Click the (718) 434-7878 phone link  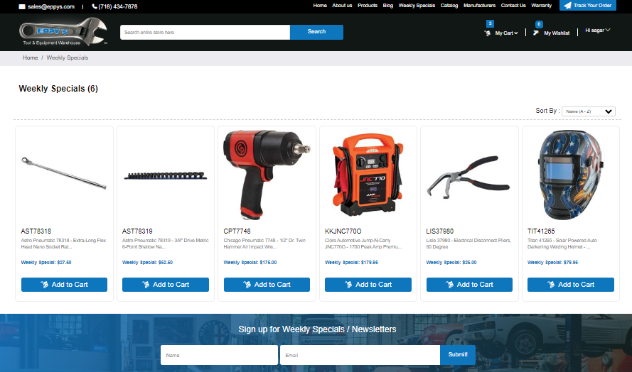pyautogui.click(x=118, y=6)
